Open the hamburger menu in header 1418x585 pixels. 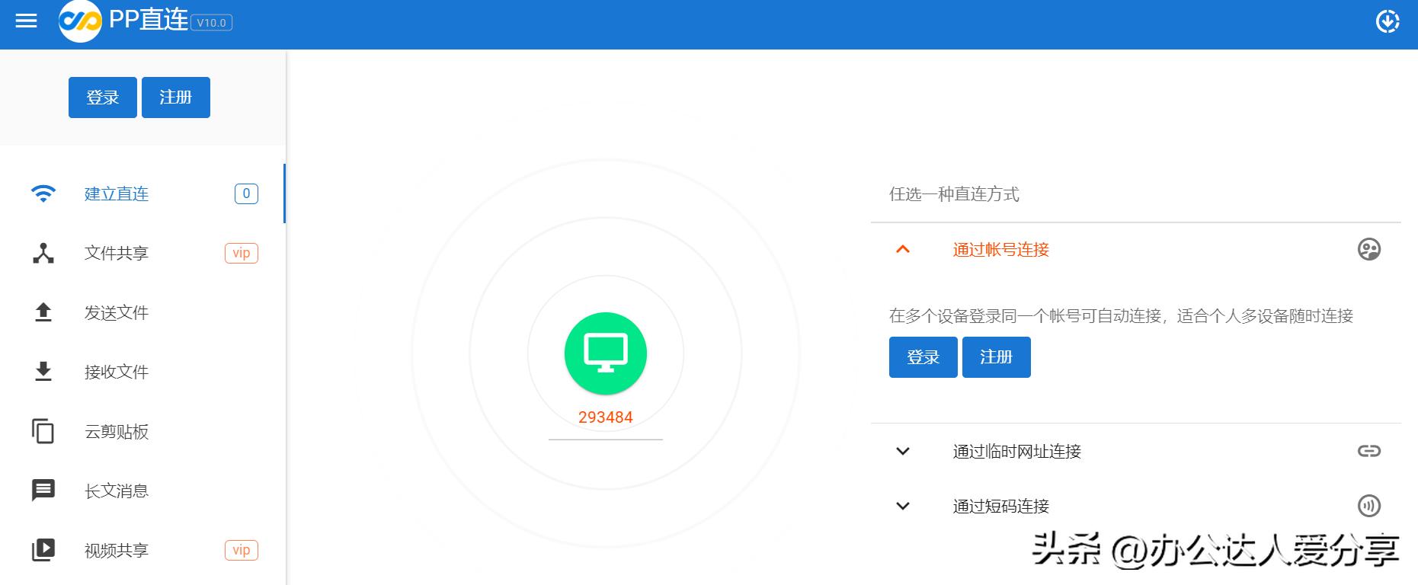pyautogui.click(x=26, y=21)
